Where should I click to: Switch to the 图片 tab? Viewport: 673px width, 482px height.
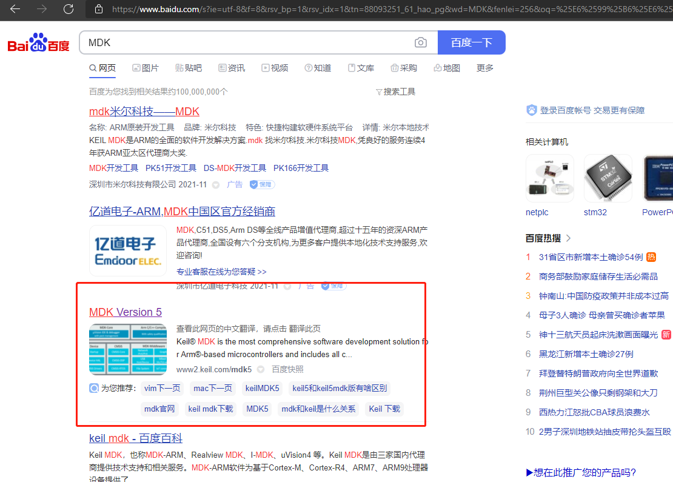146,68
